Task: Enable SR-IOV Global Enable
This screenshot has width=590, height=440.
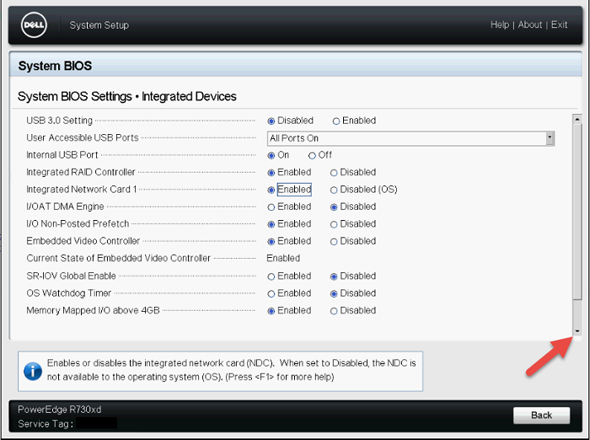Action: (271, 276)
